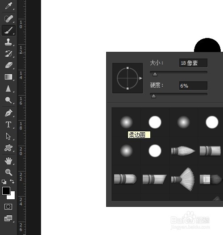Choose the first soft round brush preset
Image resolution: width=223 pixels, height=235 pixels.
point(126,122)
